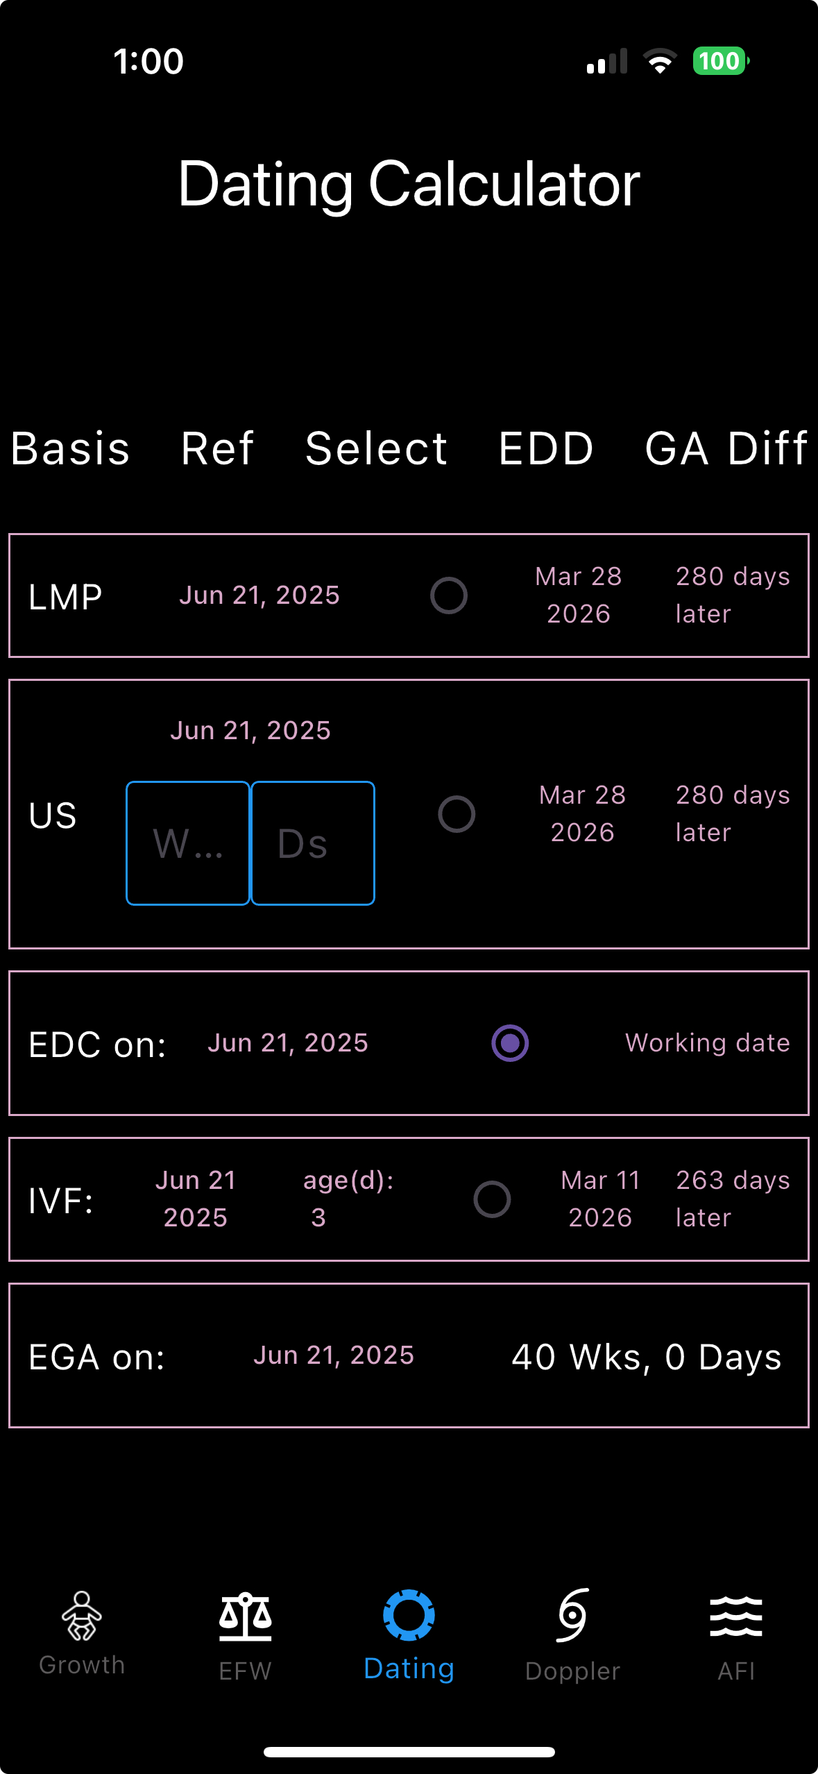The width and height of the screenshot is (818, 1774).
Task: Tap the Wi-Fi status icon
Action: tap(660, 61)
